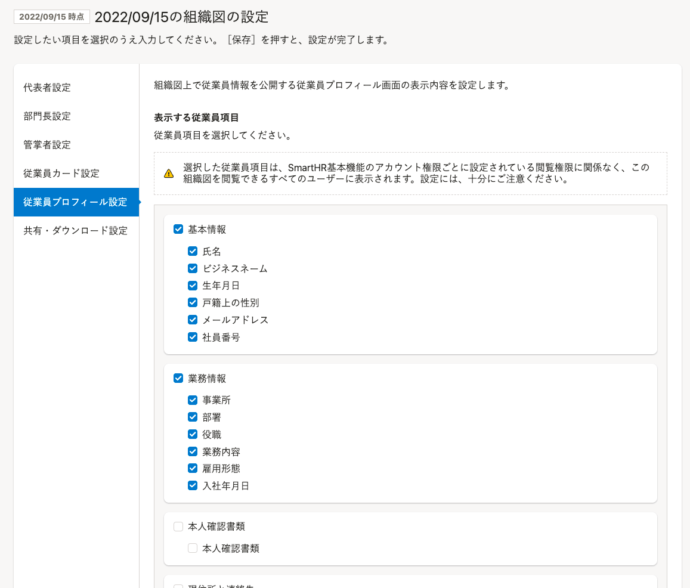The width and height of the screenshot is (690, 588).
Task: Switch to 部門長設定 in the sidebar
Action: [x=47, y=116]
